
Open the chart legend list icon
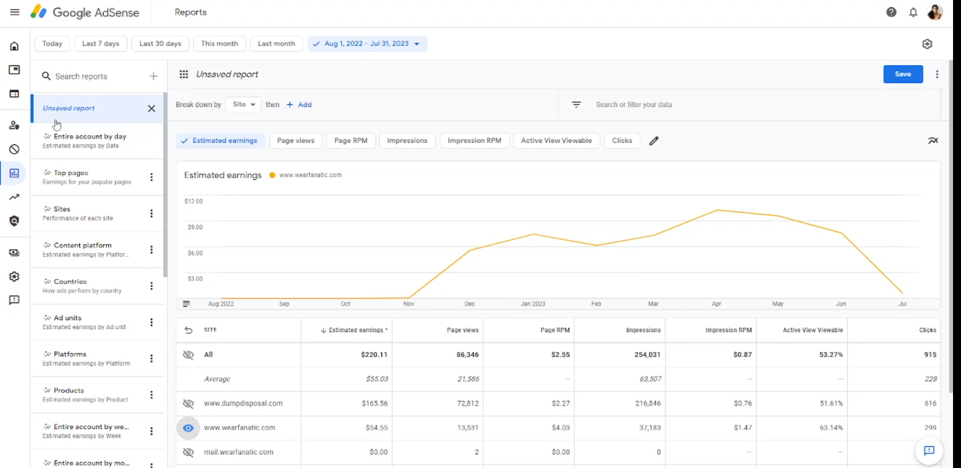pos(186,304)
